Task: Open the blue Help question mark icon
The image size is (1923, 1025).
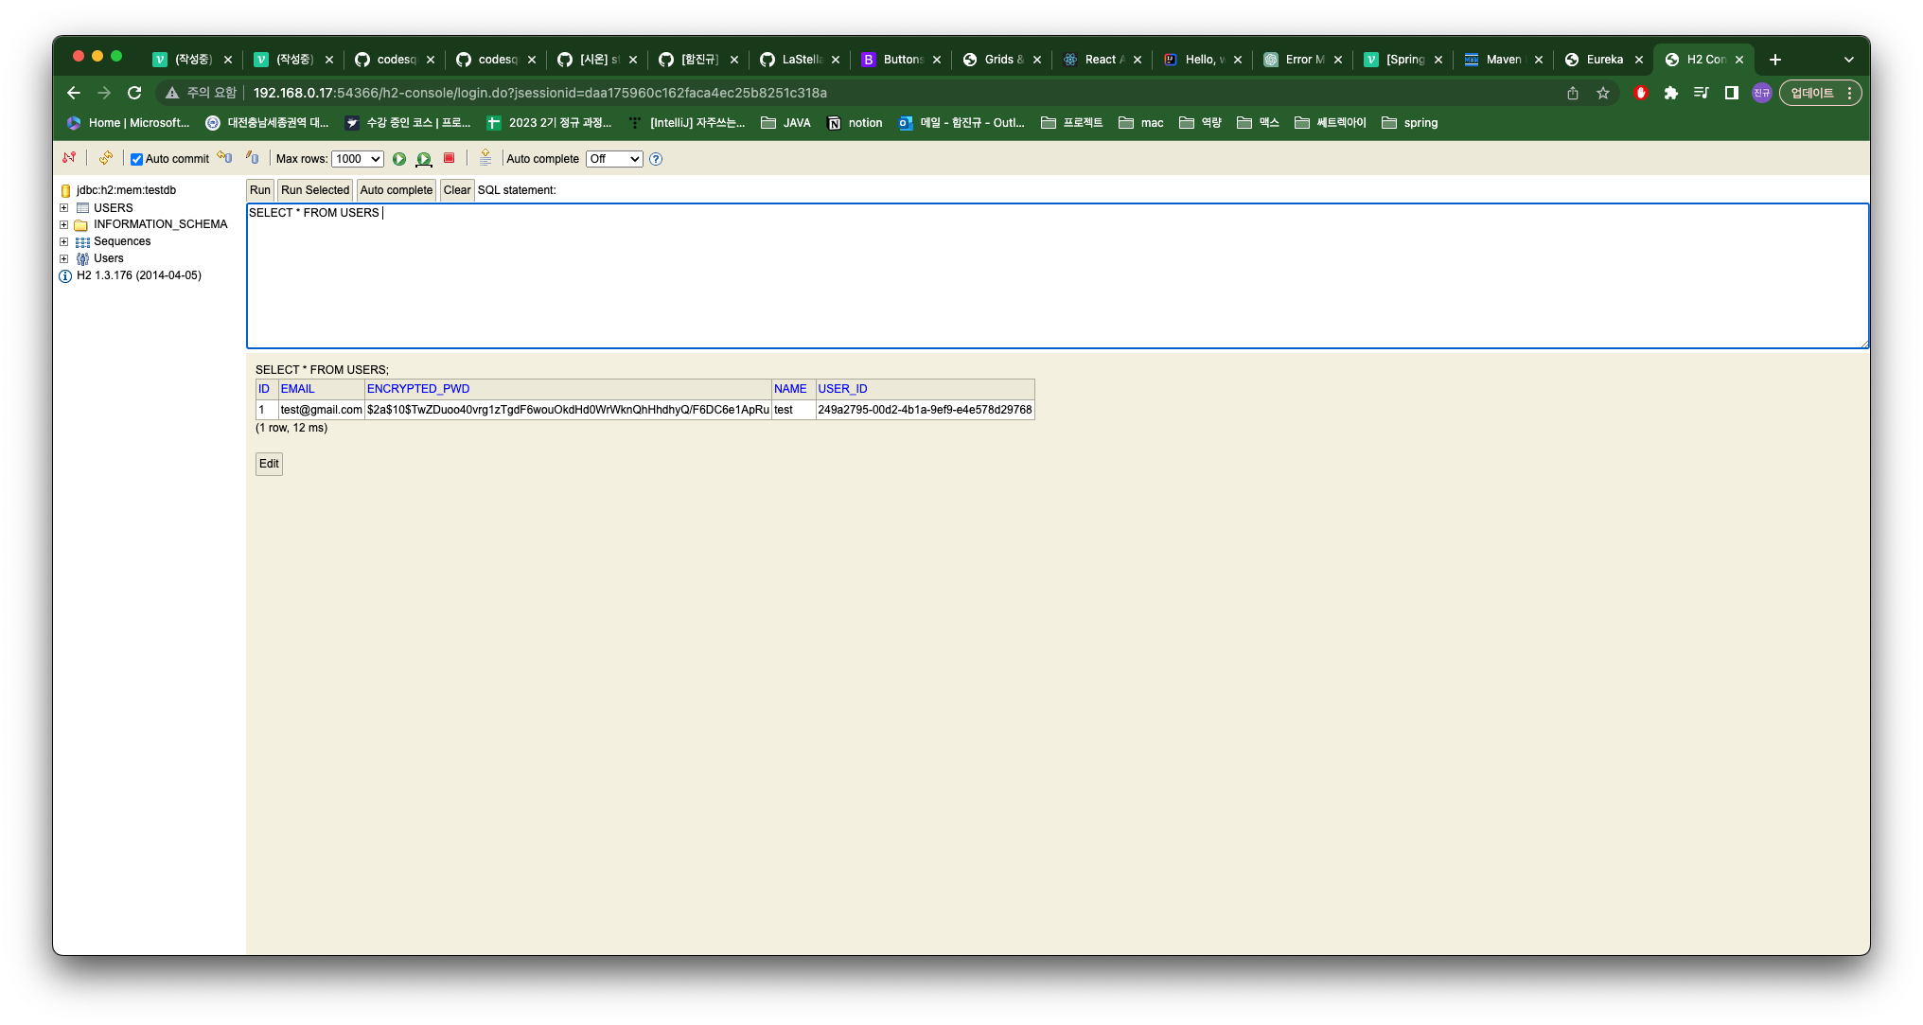Action: [656, 159]
